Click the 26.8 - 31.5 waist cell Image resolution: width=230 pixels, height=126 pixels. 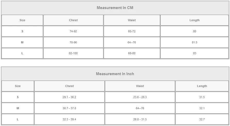point(140,119)
